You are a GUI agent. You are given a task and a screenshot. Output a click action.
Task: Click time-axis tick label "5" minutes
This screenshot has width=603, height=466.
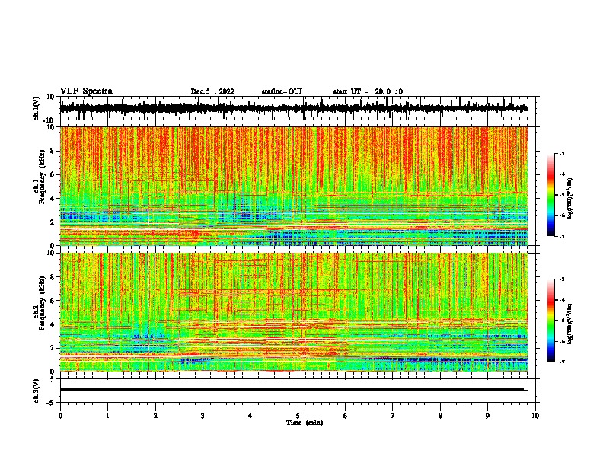[298, 416]
